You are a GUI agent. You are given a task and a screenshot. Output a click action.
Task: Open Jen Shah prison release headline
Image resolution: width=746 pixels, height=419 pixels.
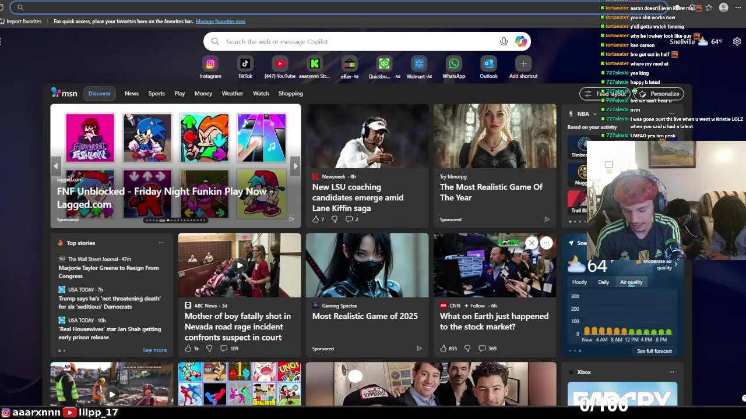(110, 333)
